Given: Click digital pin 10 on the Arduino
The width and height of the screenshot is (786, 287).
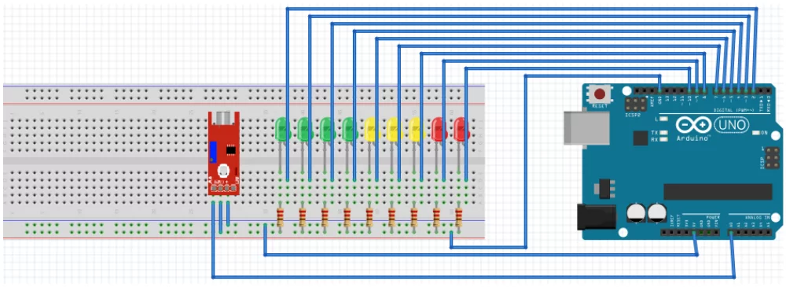Looking at the screenshot, I should point(690,90).
